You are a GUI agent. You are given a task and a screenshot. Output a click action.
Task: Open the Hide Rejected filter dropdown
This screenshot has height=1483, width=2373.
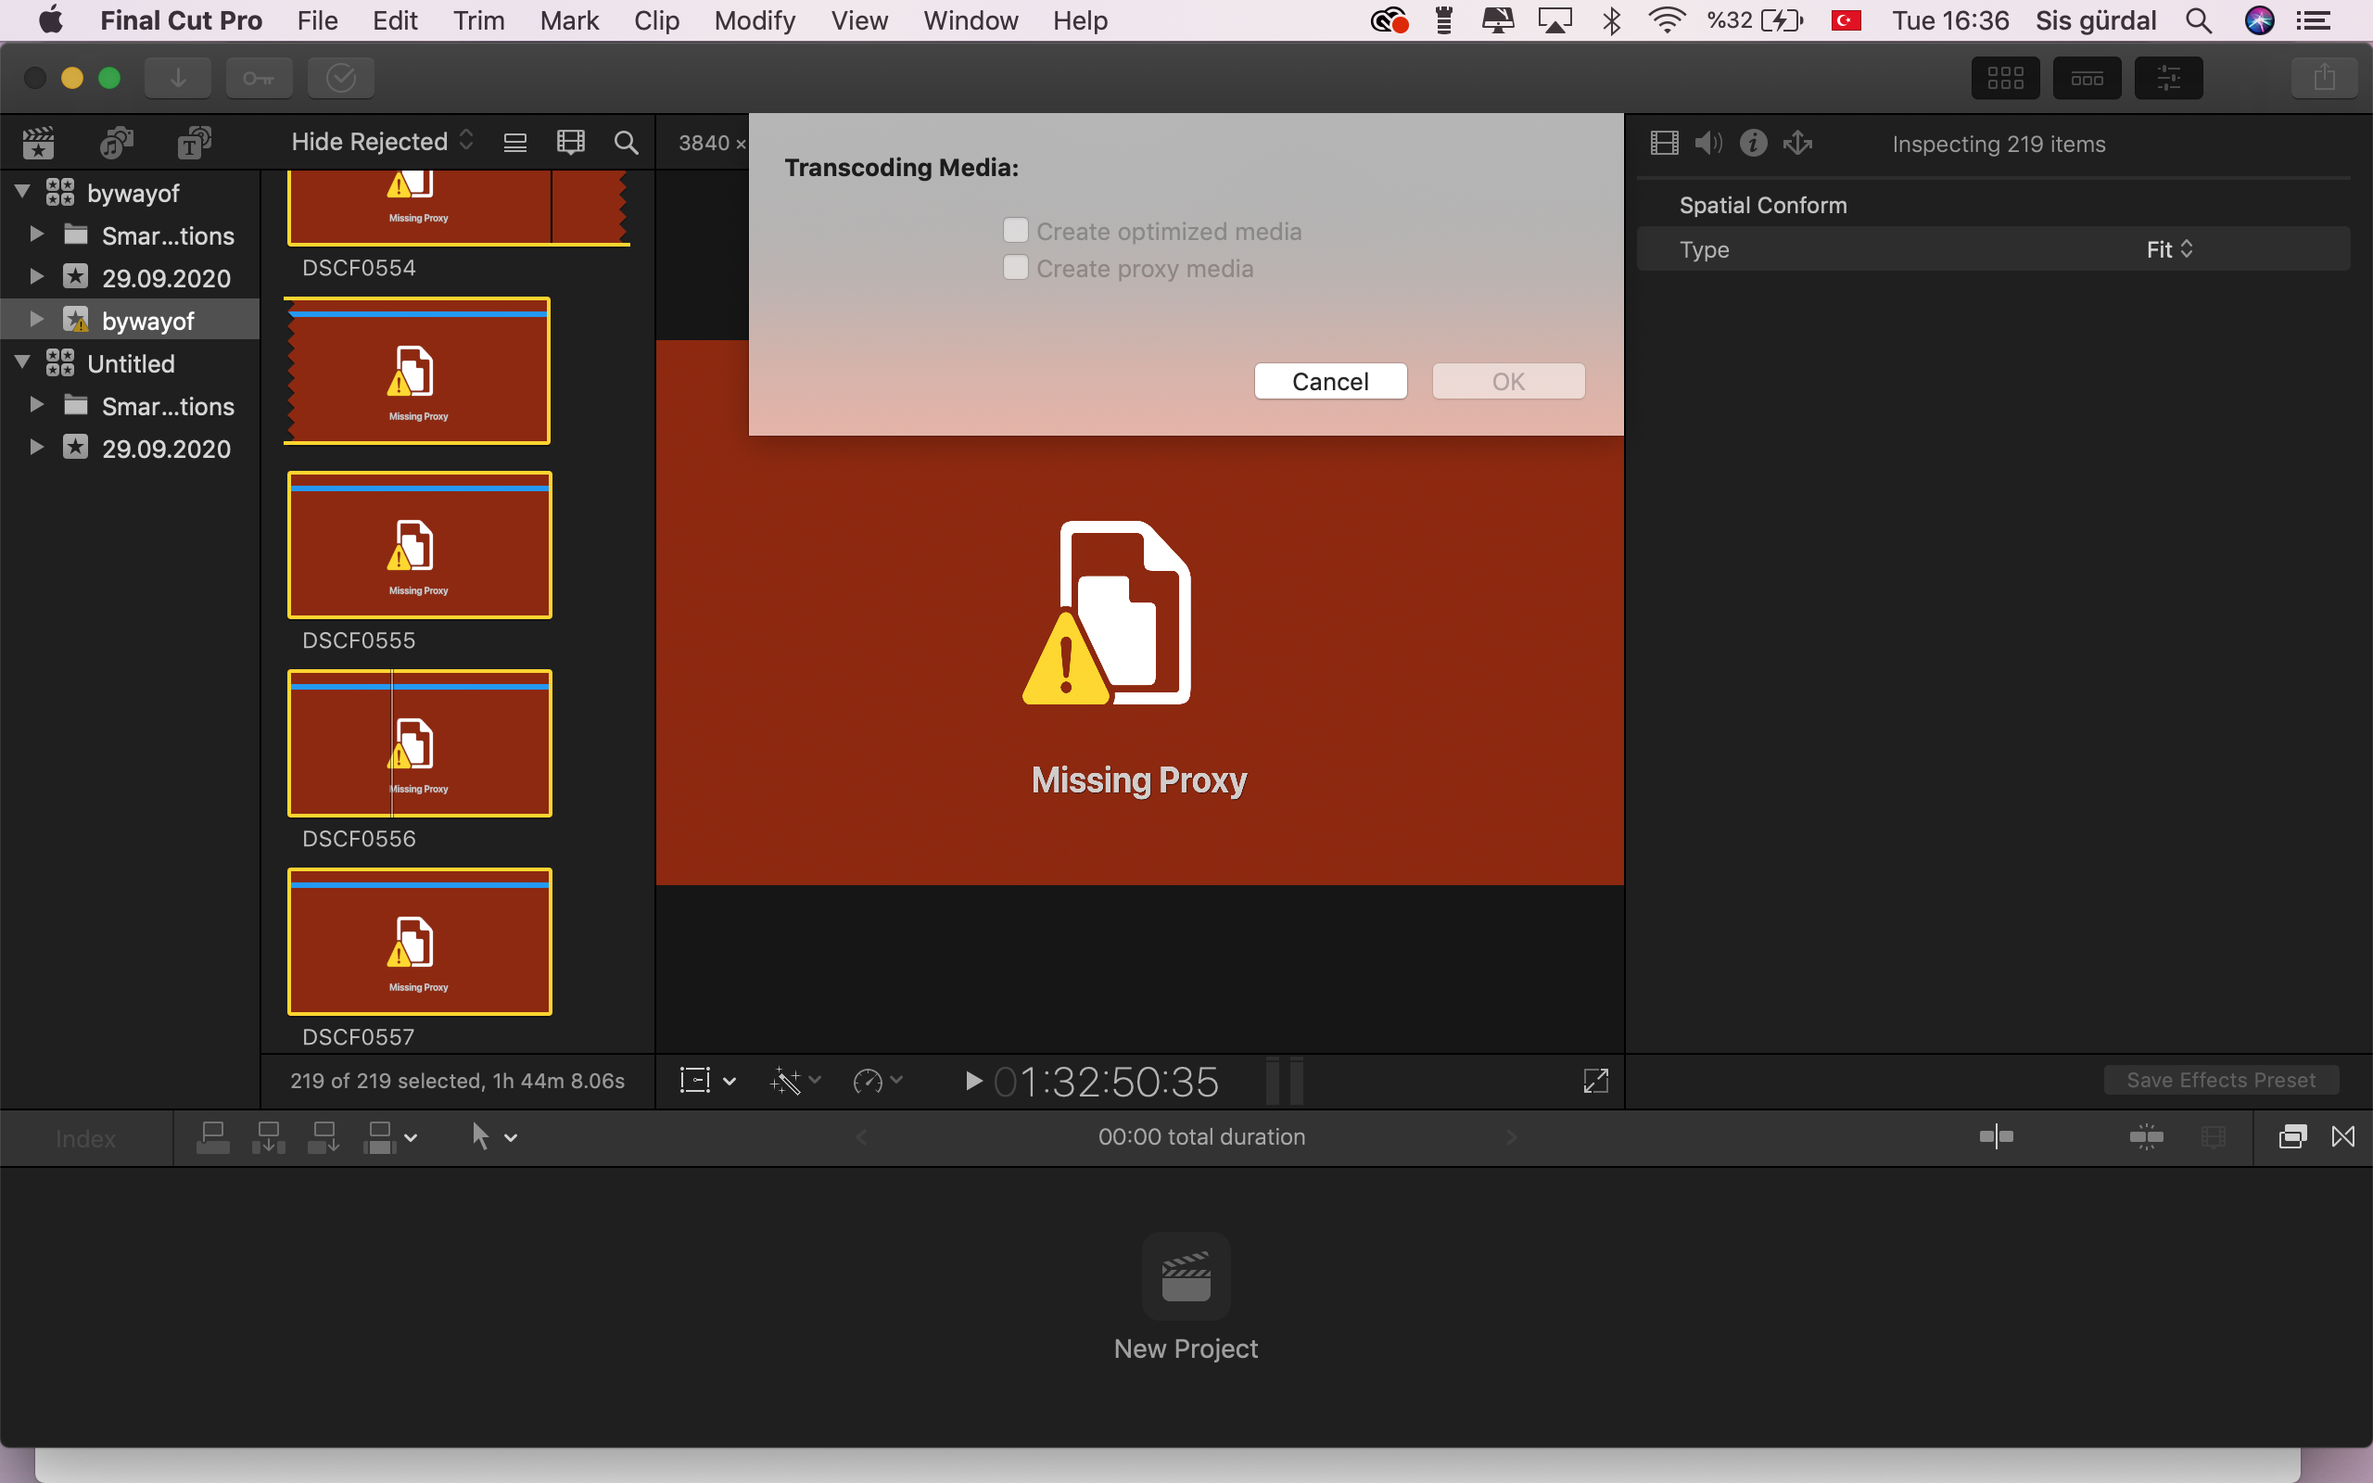382,141
